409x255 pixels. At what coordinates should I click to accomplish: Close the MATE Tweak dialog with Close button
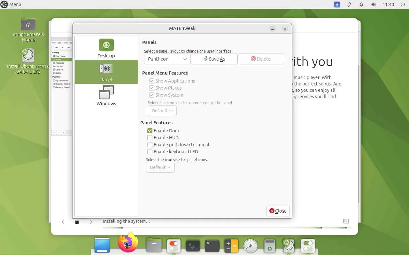(x=278, y=211)
